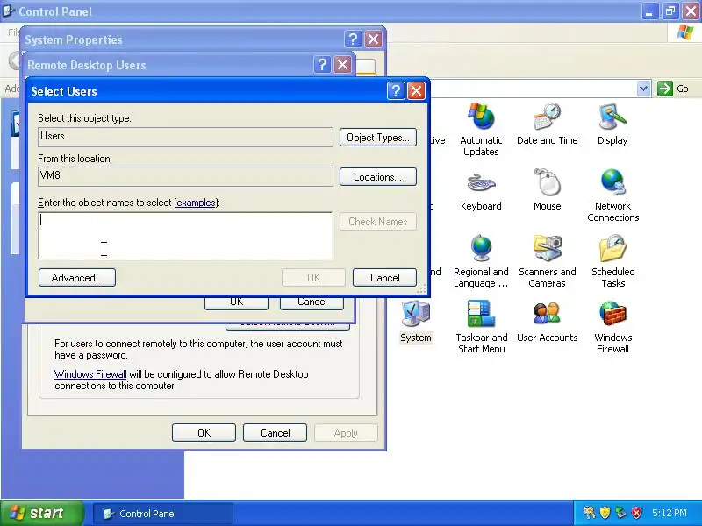The height and width of the screenshot is (526, 702).
Task: Open the Windows Firewall control panel icon
Action: [x=612, y=326]
